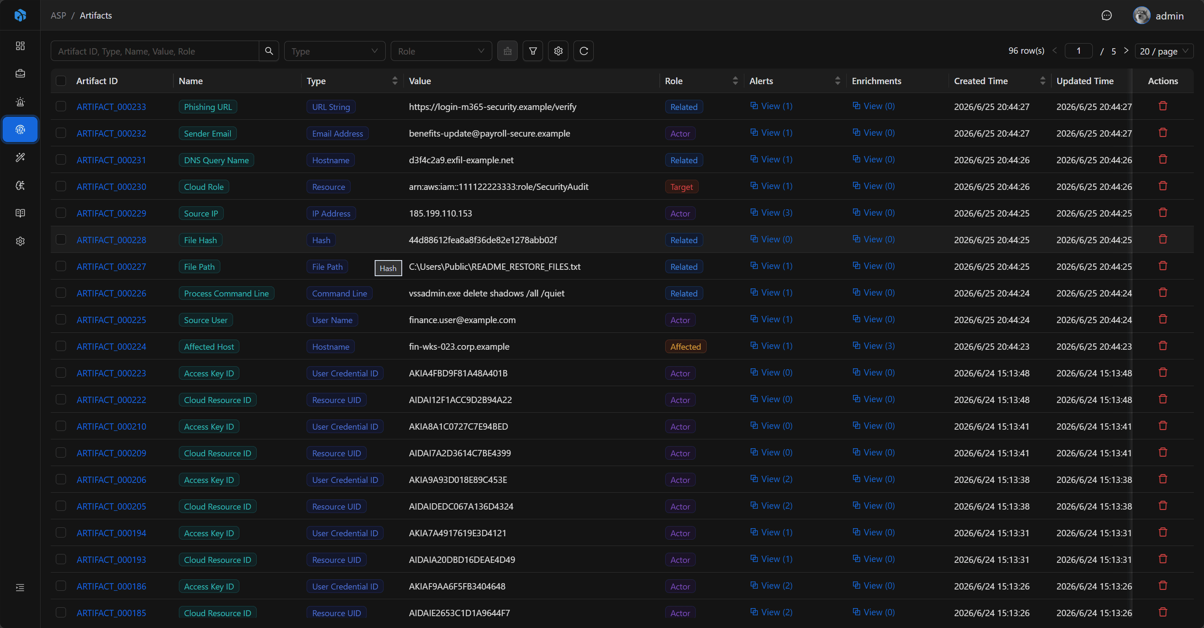
Task: Open the magic wand automation icon in sidebar
Action: tap(20, 157)
